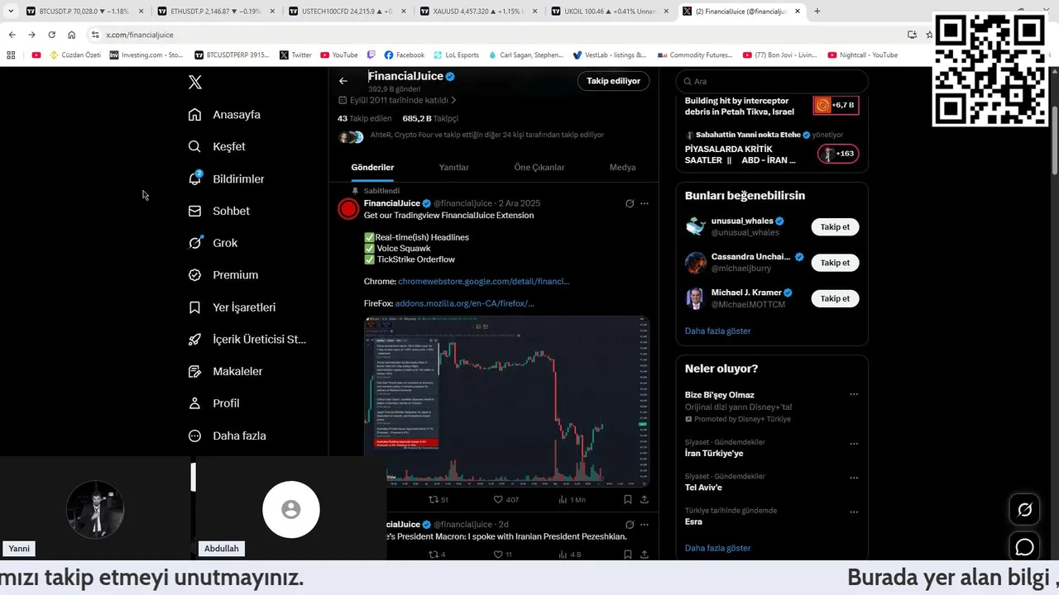This screenshot has width=1059, height=595.
Task: Open Facebook bookmark in bookmarks bar
Action: (x=404, y=55)
